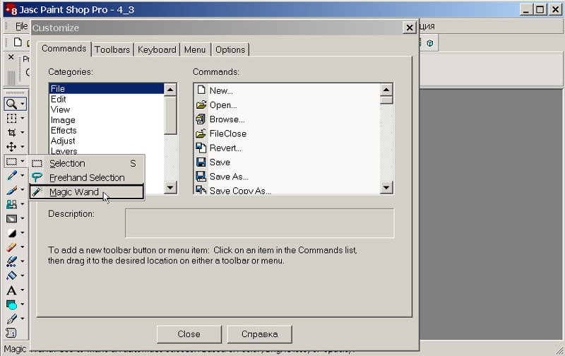Viewport: 565px width, 356px height.
Task: Open the Keyboard tab
Action: point(157,49)
